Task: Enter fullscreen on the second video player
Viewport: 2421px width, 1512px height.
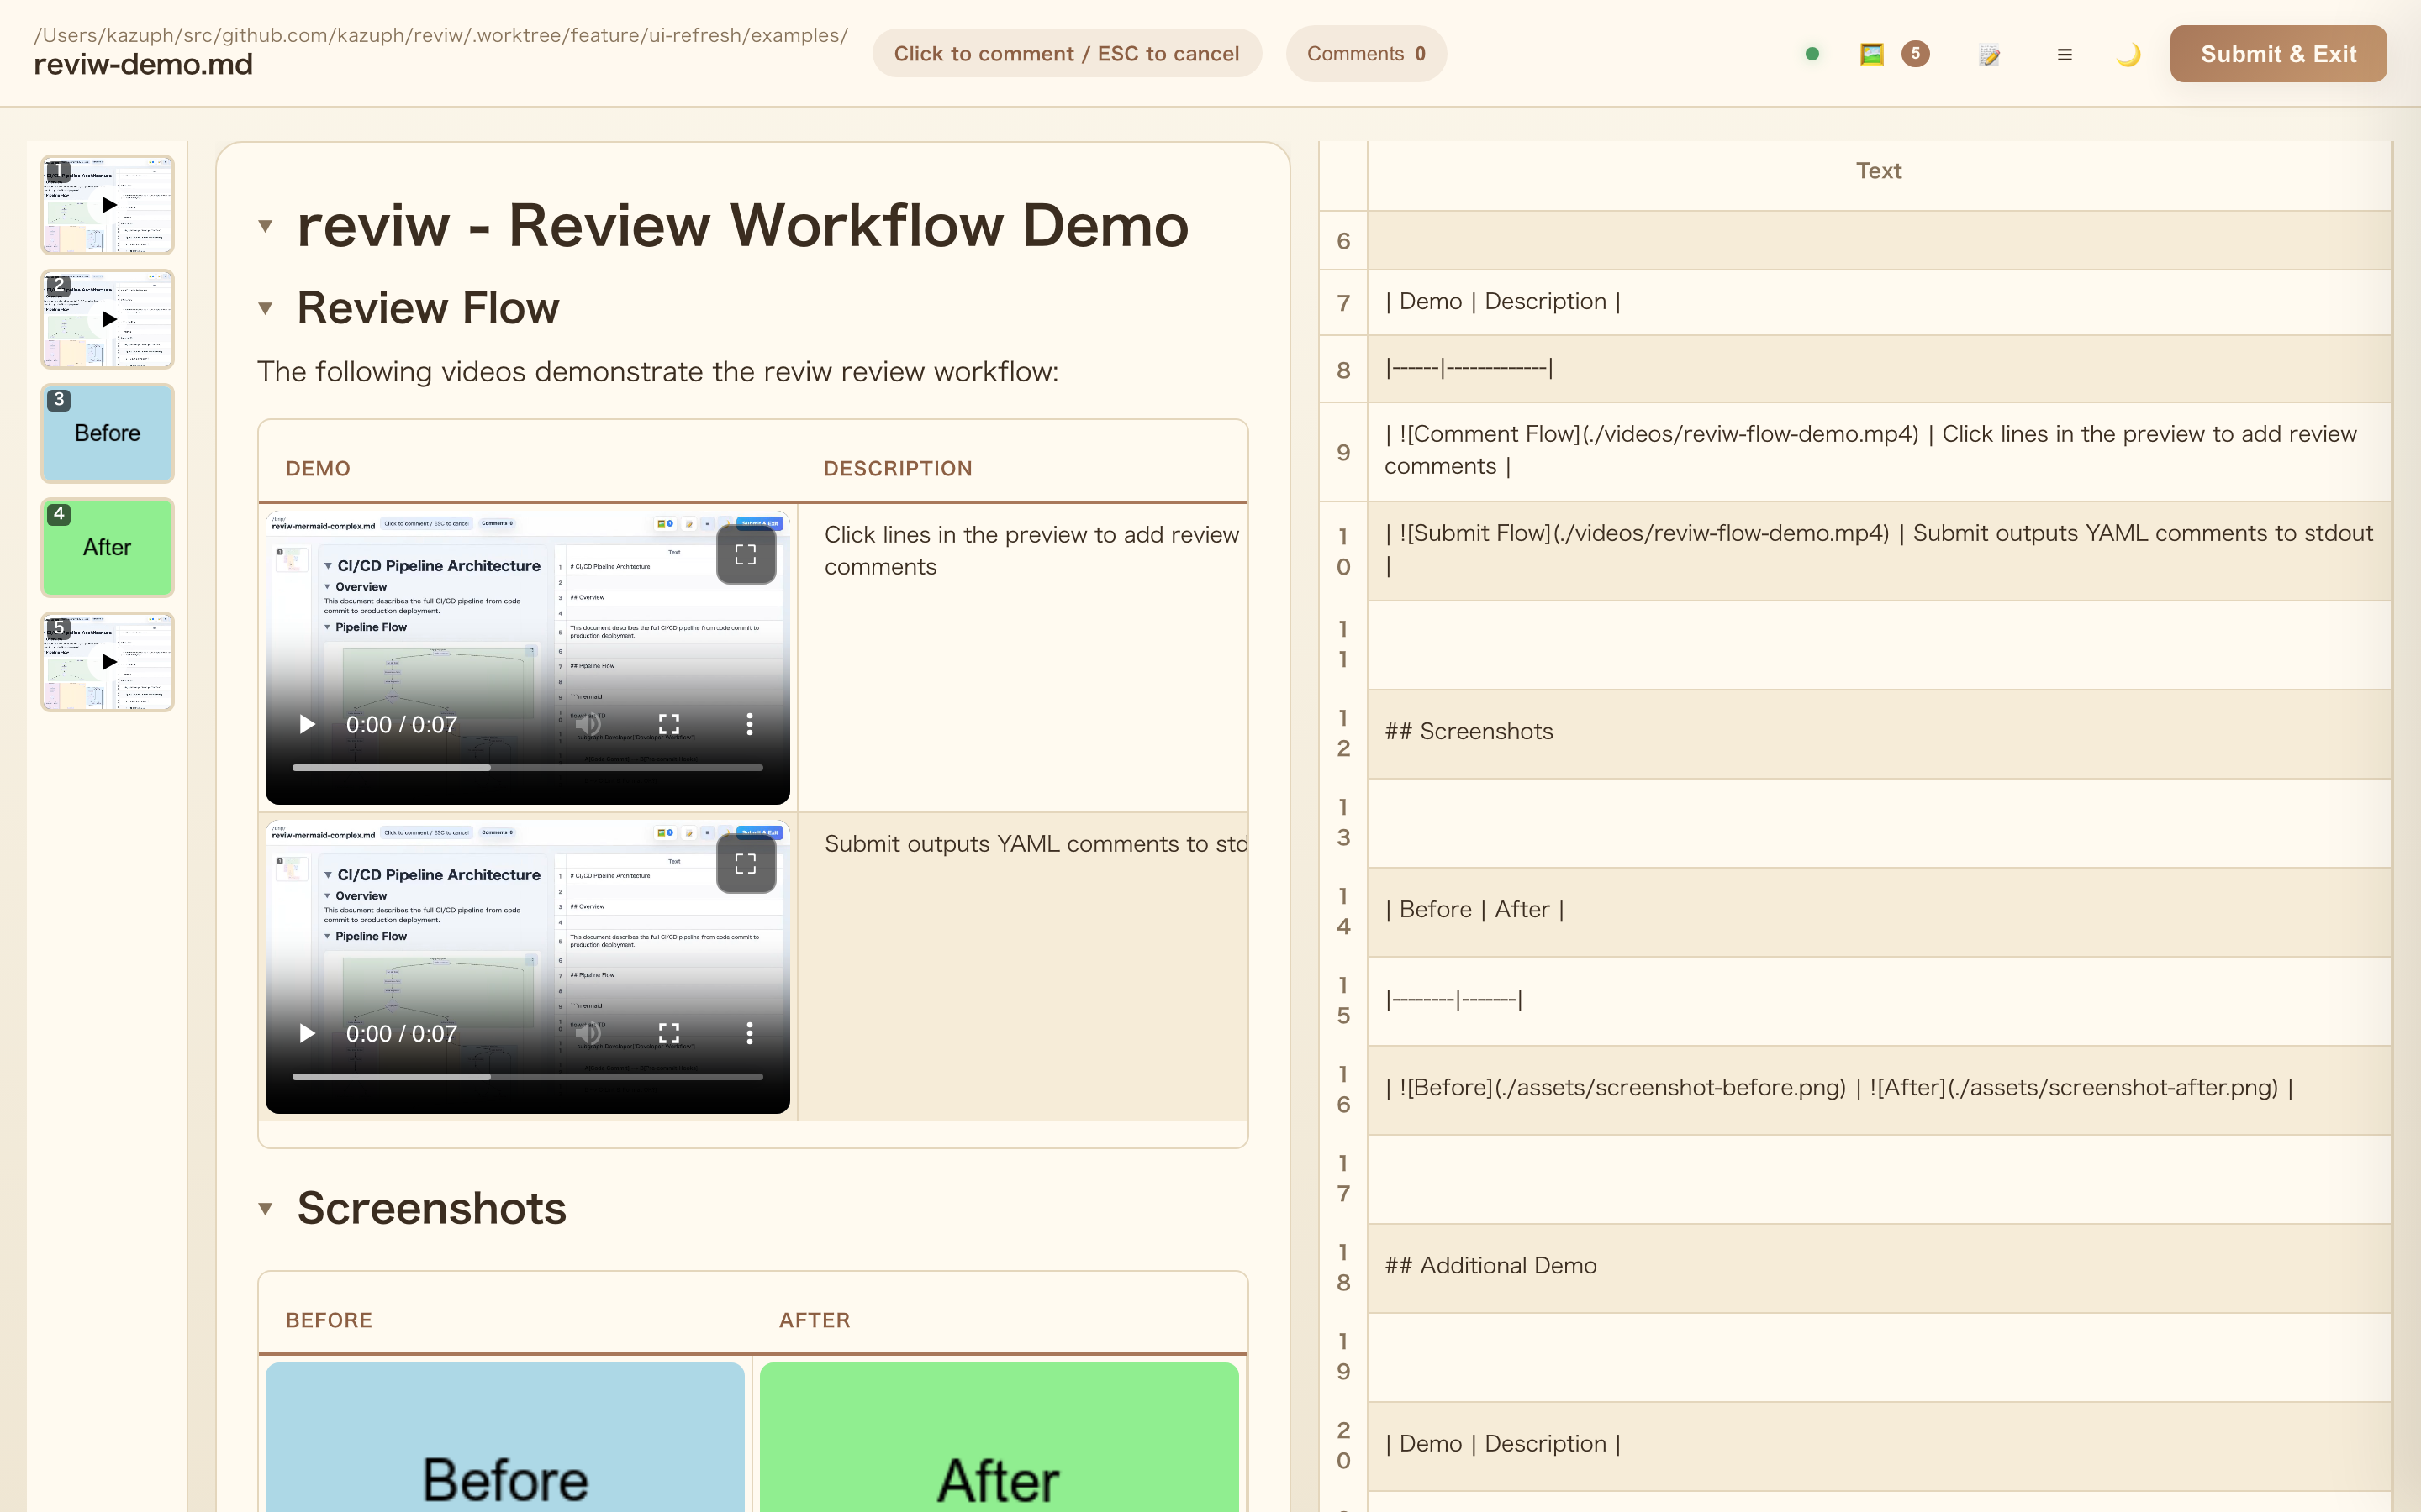Action: click(669, 1033)
